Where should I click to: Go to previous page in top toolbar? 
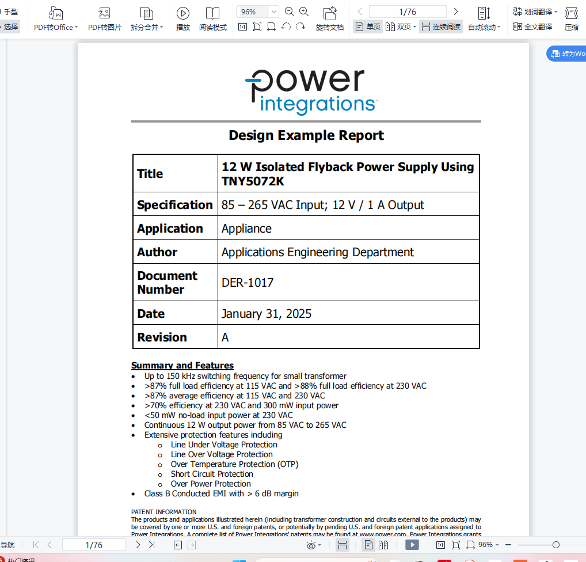click(360, 12)
